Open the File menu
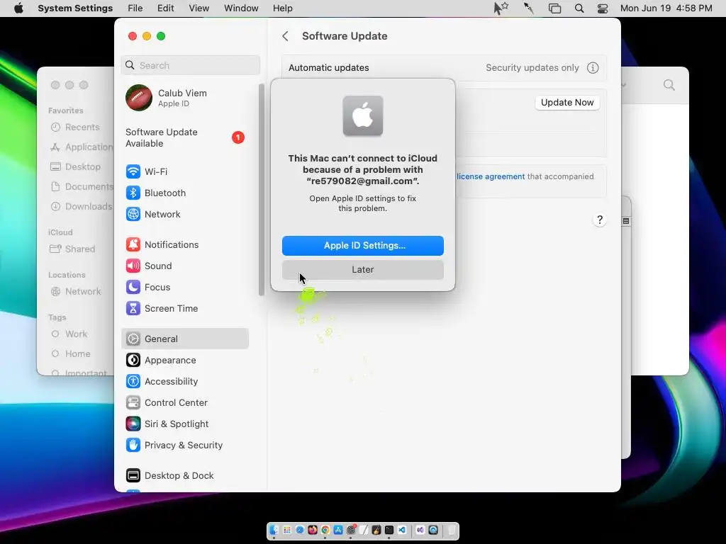 (x=135, y=8)
